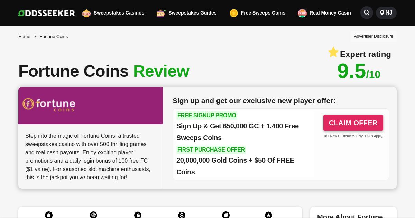Expand the breadcrumb chevron after Home
This screenshot has height=218, width=415.
[35, 36]
